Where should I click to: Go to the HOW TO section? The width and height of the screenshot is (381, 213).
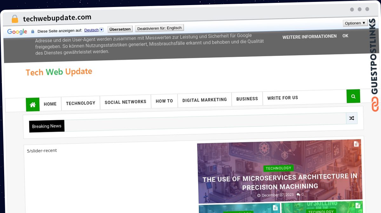tap(164, 101)
